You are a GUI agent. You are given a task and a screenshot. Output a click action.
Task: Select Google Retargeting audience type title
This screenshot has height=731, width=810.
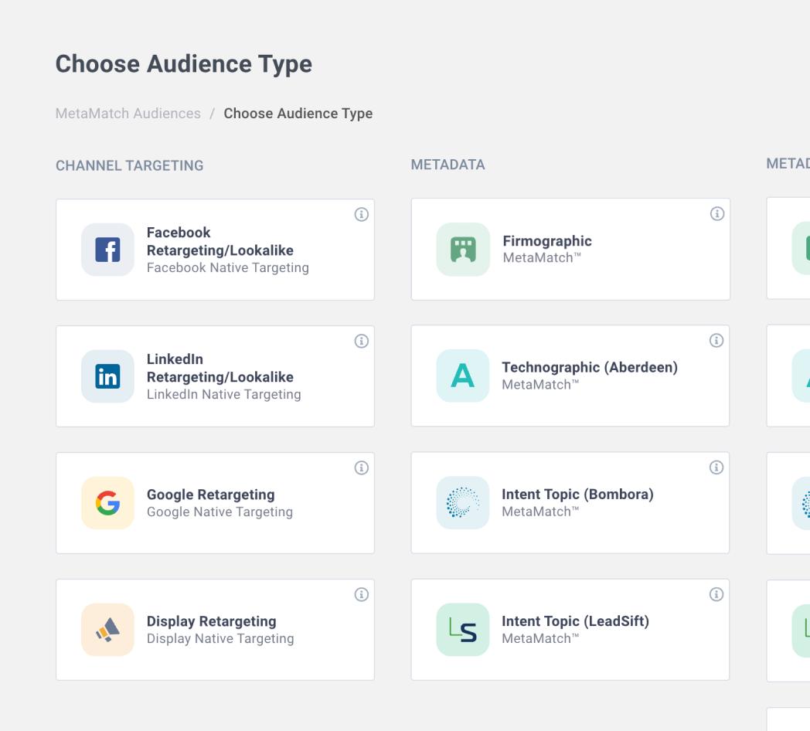point(210,495)
